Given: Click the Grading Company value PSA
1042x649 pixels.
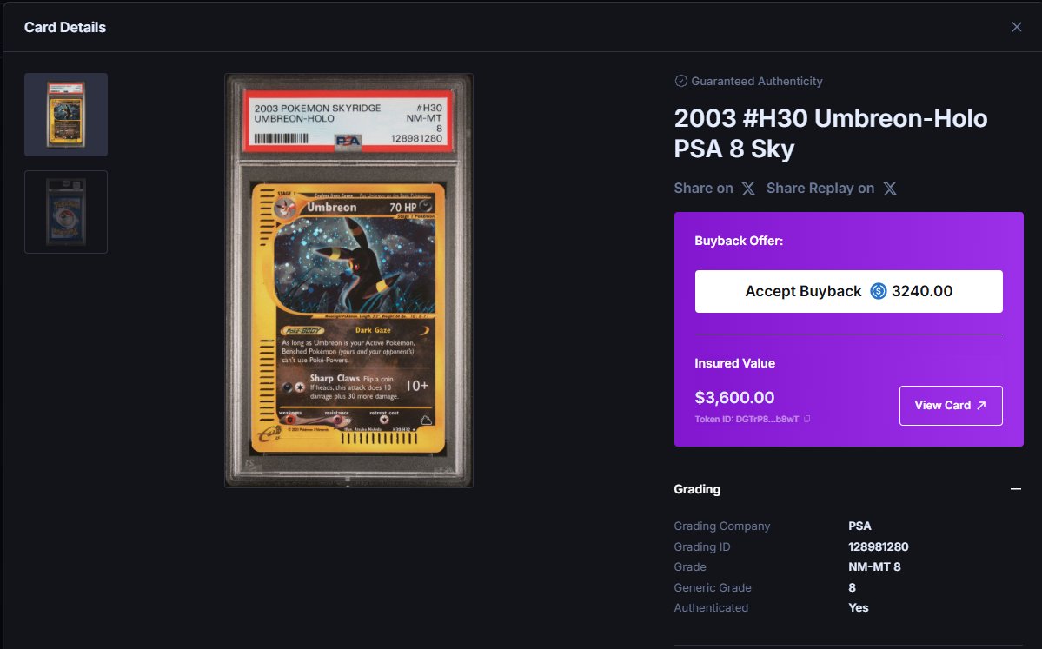Looking at the screenshot, I should coord(859,526).
